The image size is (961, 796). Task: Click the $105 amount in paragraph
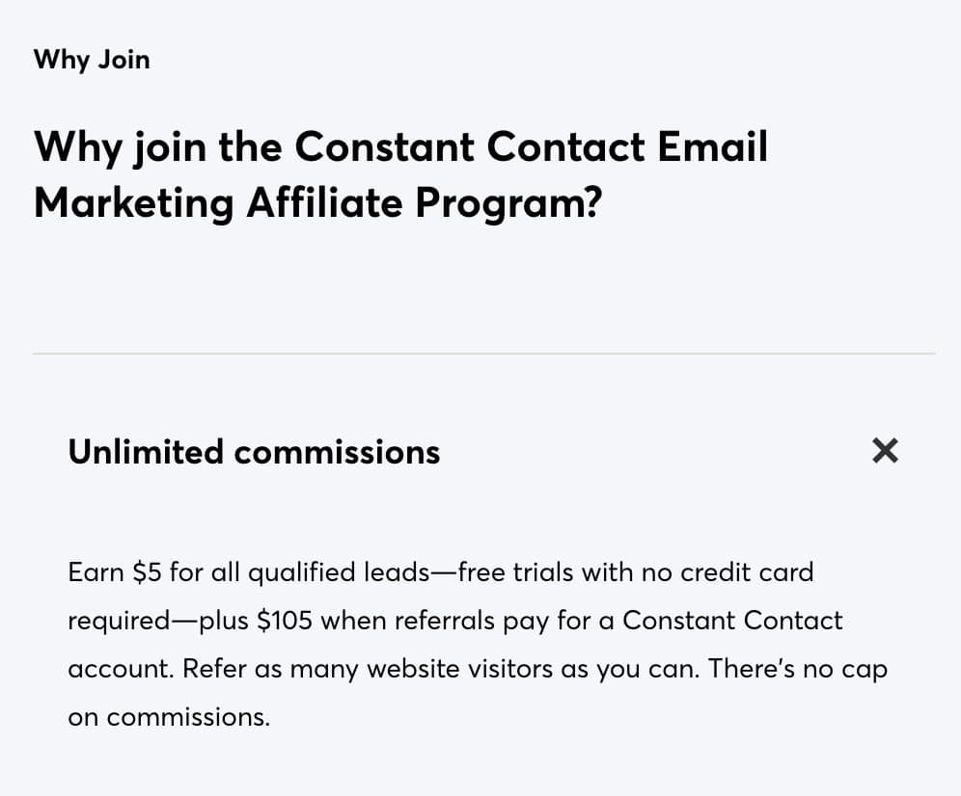[285, 621]
